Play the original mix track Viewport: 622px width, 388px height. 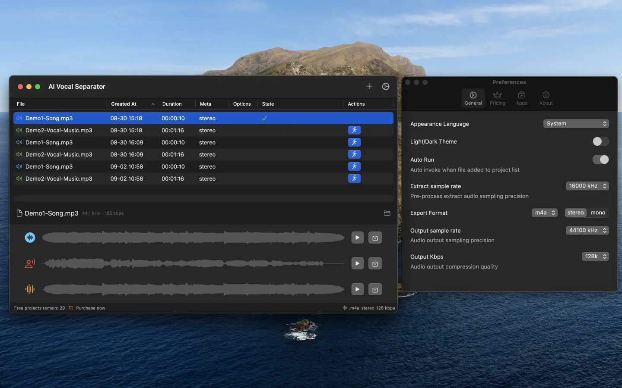point(357,238)
